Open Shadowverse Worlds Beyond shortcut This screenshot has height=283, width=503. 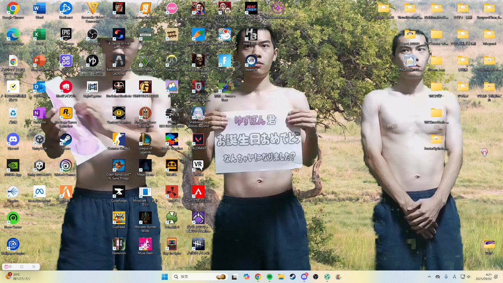tap(198, 117)
